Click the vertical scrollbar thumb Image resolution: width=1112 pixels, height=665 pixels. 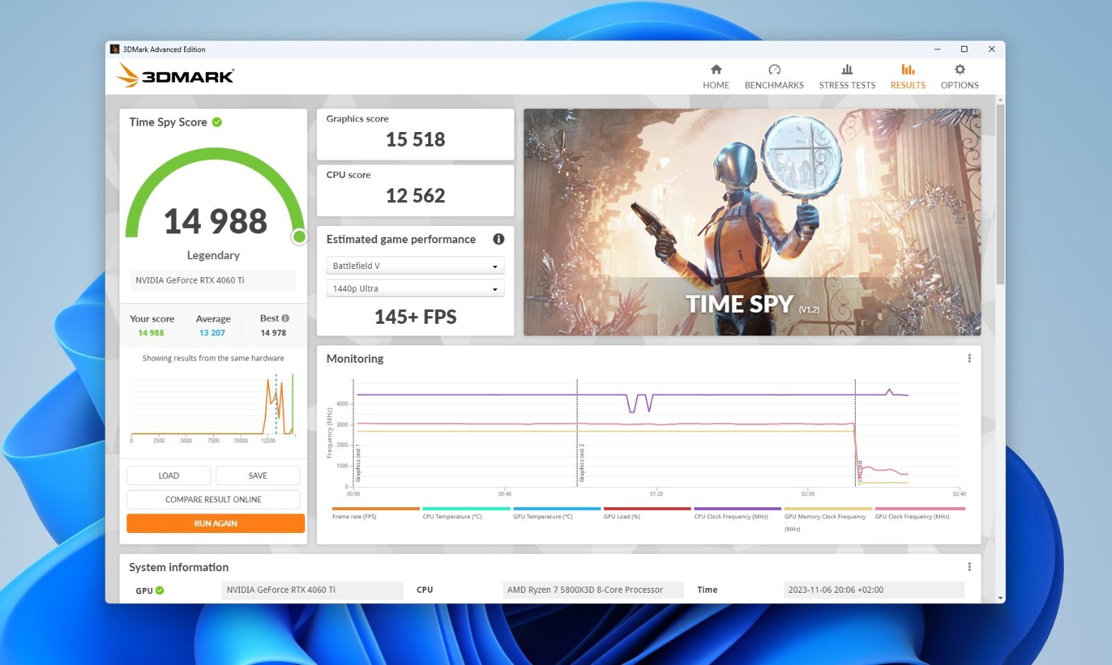1000,195
